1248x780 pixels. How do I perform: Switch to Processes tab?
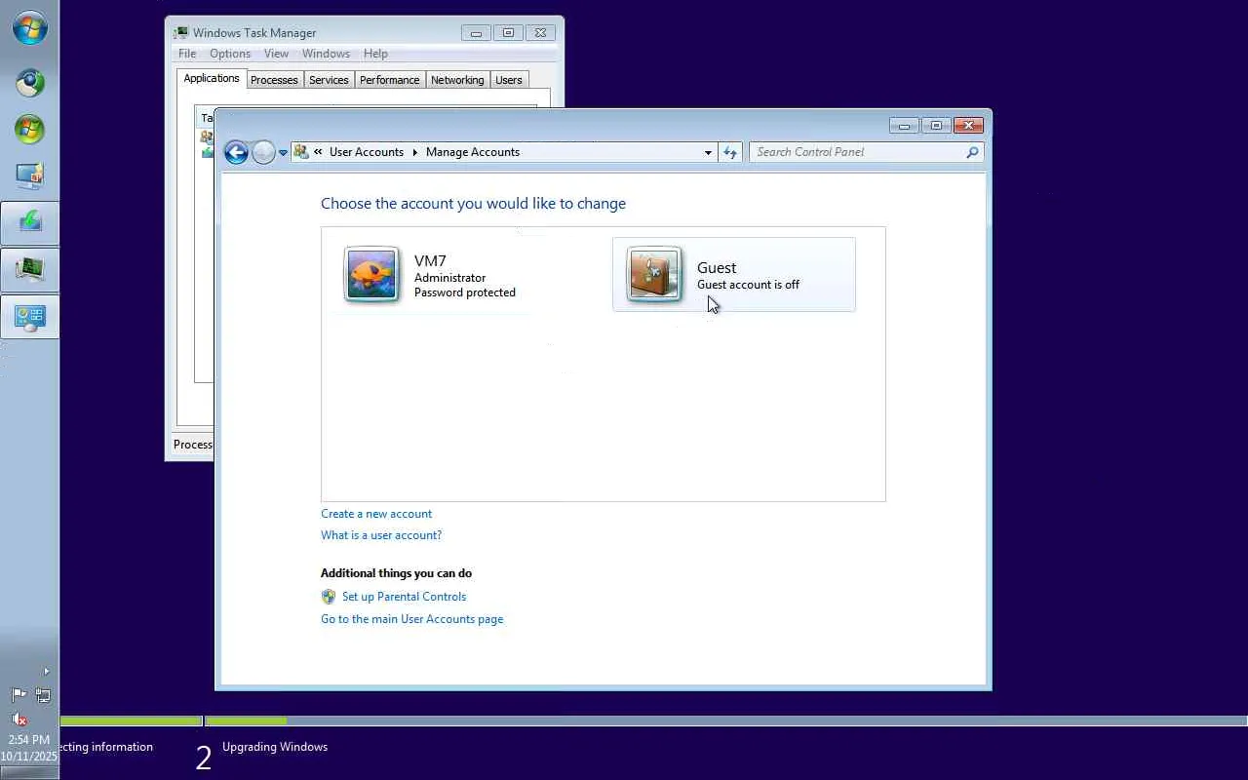[x=274, y=80]
